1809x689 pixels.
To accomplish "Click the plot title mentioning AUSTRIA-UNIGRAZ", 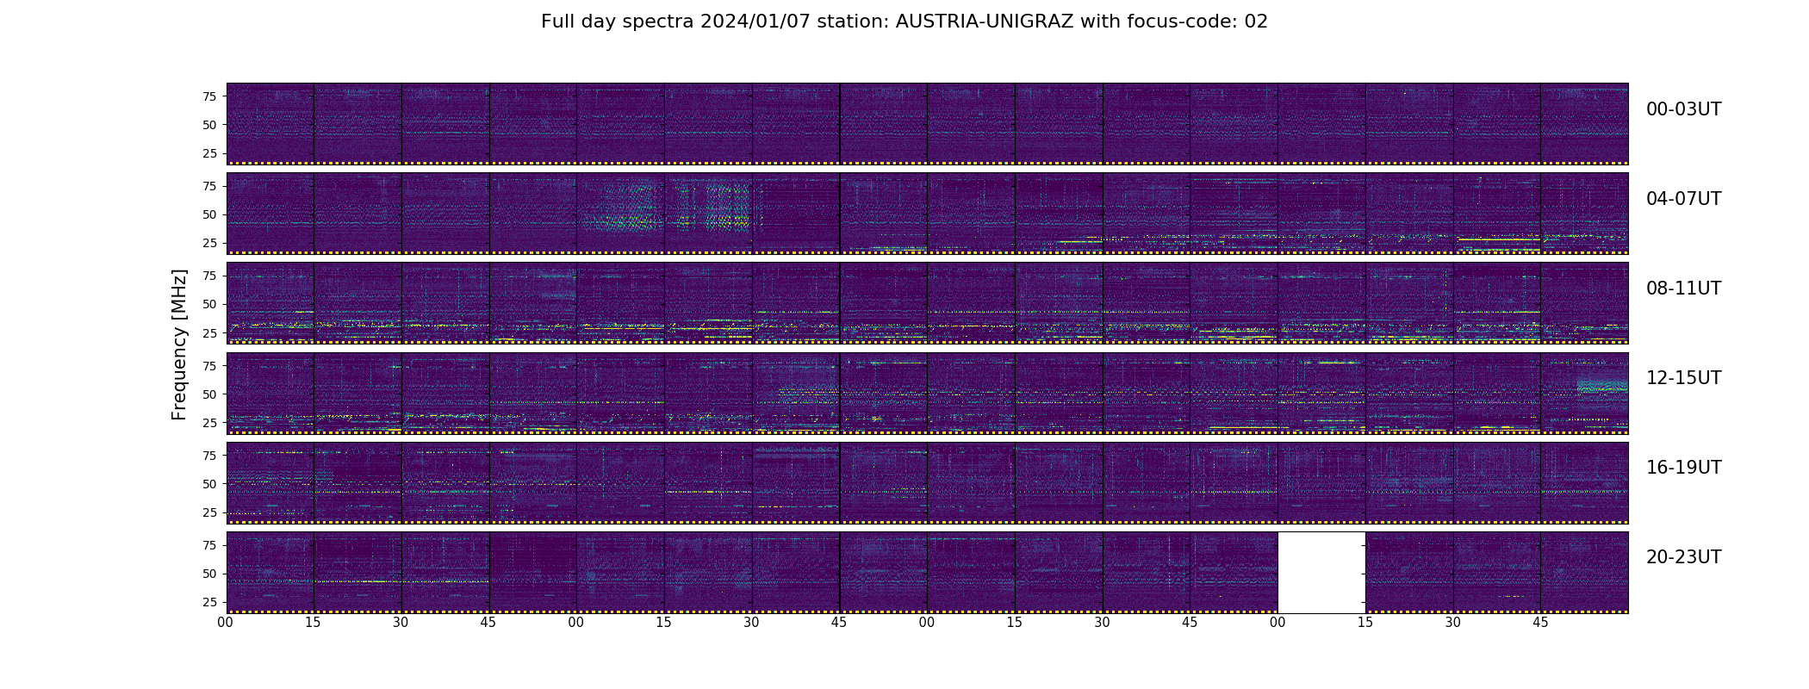I will tap(904, 22).
